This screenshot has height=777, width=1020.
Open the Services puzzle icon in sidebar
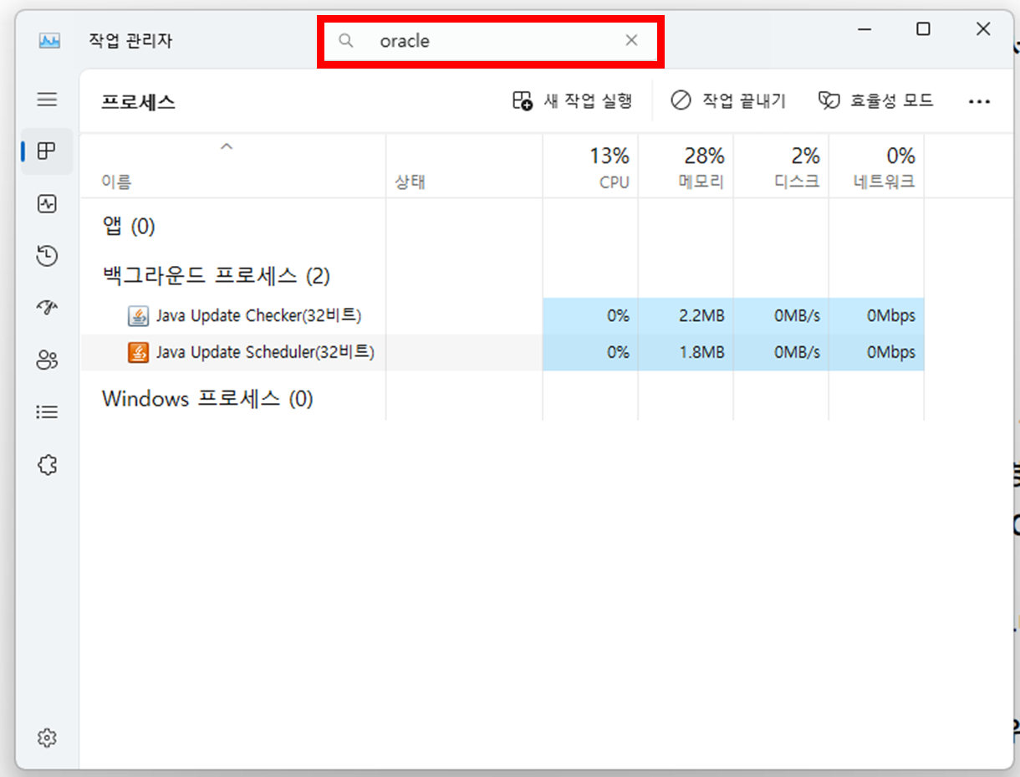point(48,465)
